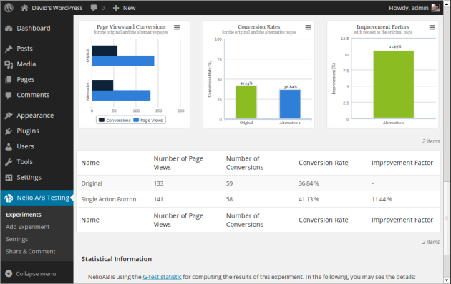This screenshot has width=451, height=284.
Task: Click David's WordPress site name
Action: [57, 8]
